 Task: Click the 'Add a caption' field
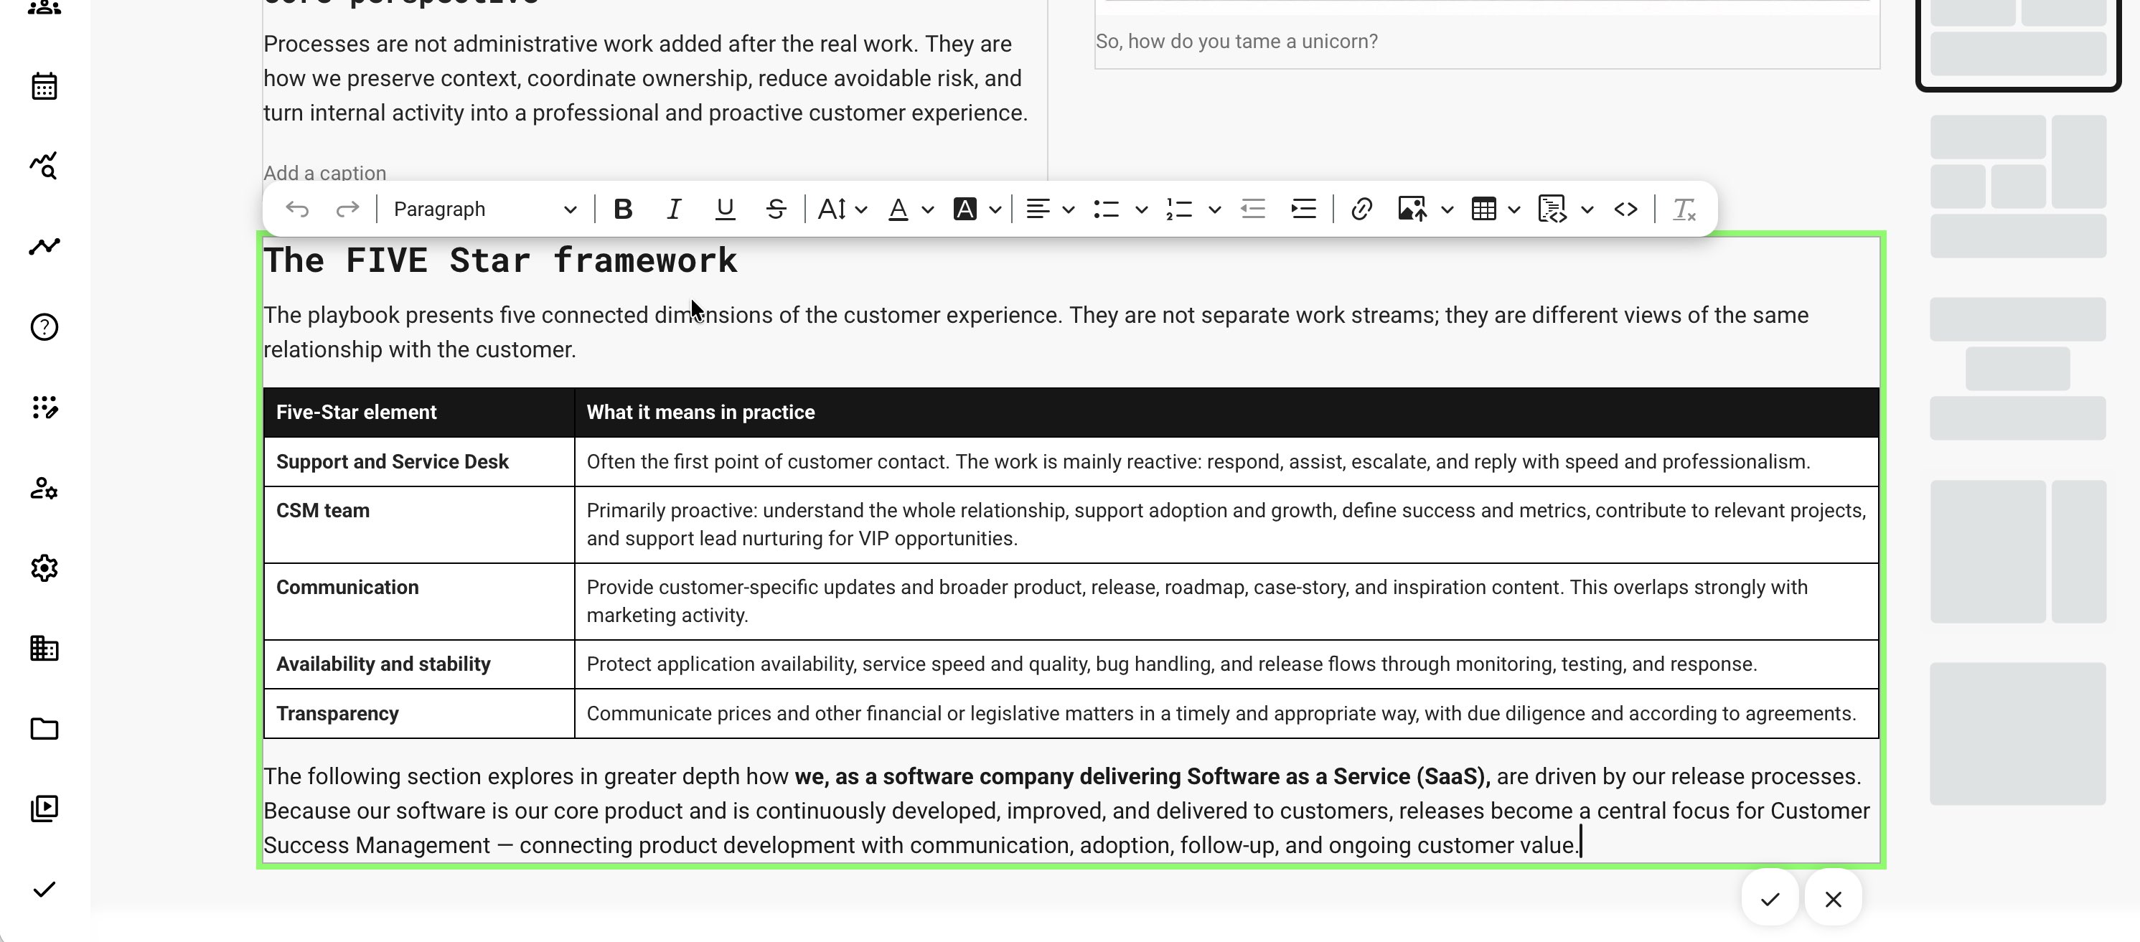325,173
